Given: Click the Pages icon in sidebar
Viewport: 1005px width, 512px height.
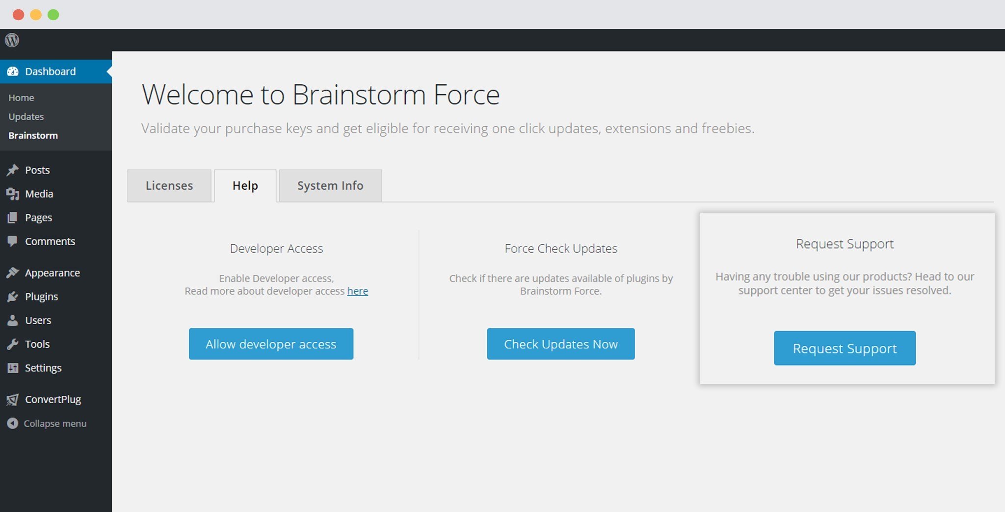Looking at the screenshot, I should pos(13,218).
